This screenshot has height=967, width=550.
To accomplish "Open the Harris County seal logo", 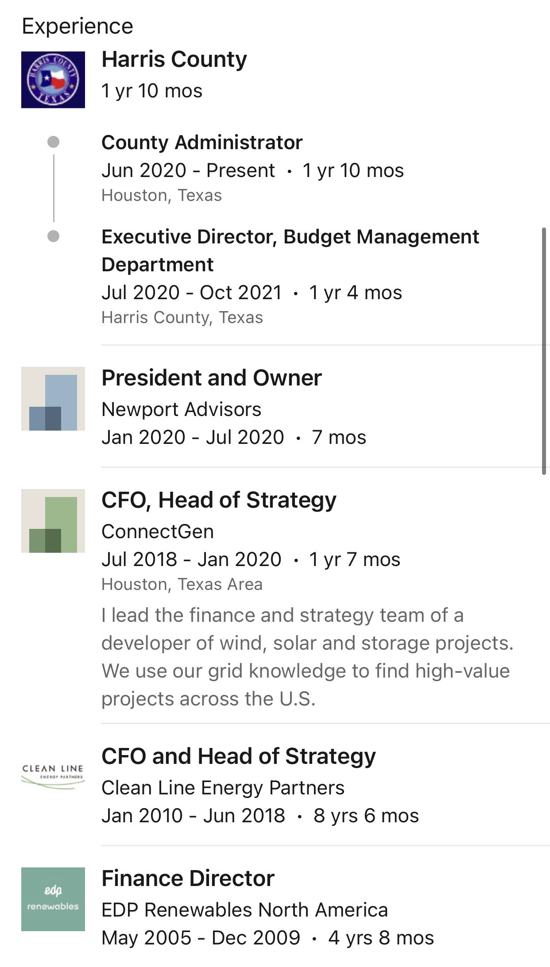I will [53, 80].
